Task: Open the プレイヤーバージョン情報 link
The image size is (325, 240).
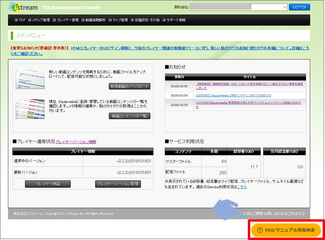Action: pos(76,141)
